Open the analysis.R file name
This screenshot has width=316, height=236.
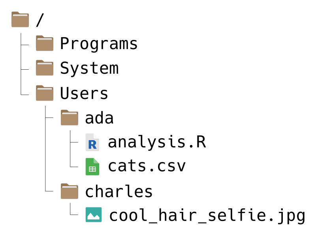157,142
